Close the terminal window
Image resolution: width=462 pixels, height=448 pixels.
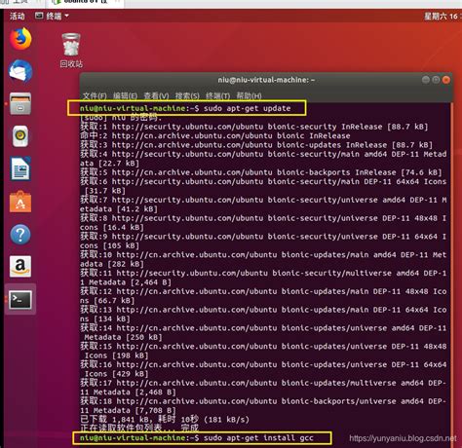(x=446, y=80)
